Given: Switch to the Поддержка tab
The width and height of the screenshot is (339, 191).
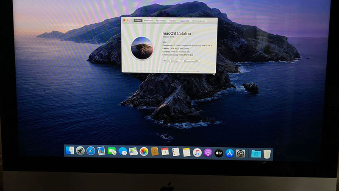Looking at the screenshot, I should tap(184, 21).
